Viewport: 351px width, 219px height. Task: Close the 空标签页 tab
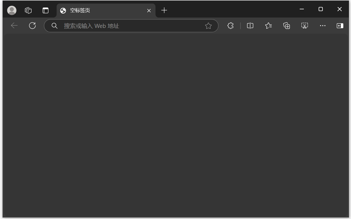point(149,10)
